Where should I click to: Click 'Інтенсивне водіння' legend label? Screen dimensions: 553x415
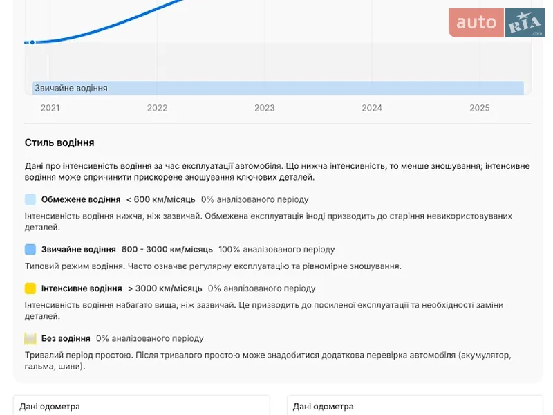82,288
